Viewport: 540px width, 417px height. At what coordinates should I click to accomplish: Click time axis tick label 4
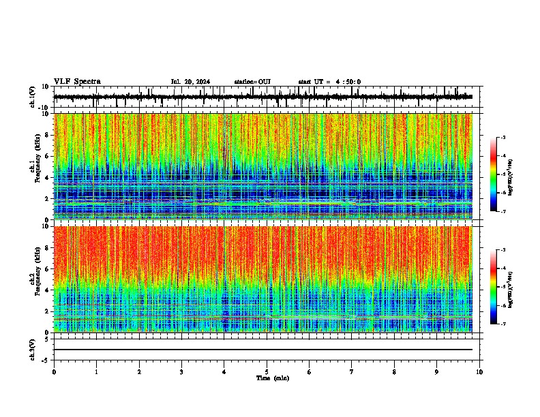(x=224, y=372)
